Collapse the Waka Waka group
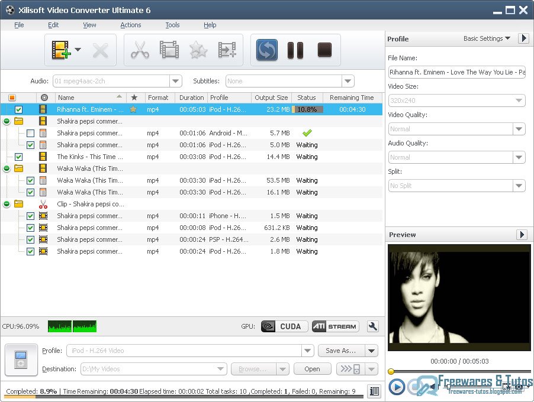The width and height of the screenshot is (534, 402). click(x=7, y=168)
